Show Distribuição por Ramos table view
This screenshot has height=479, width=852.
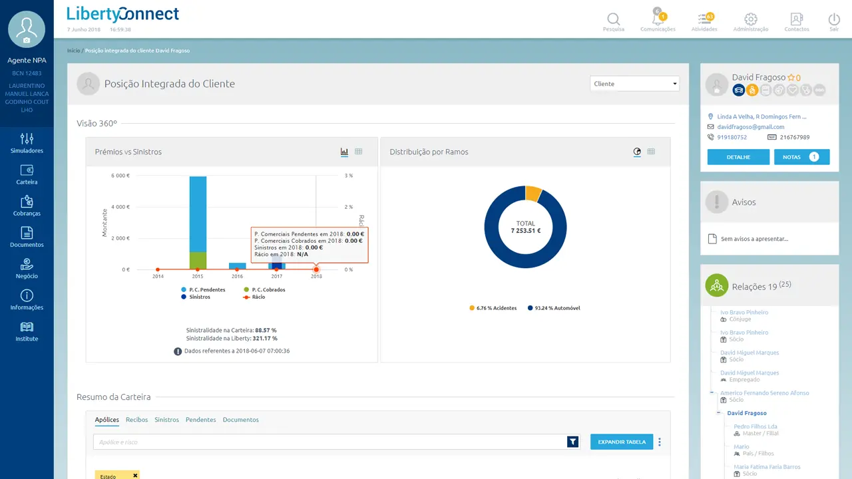[x=651, y=152]
